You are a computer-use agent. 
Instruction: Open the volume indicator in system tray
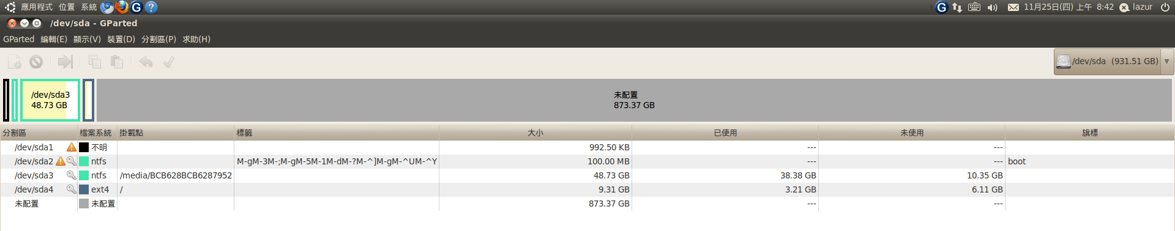(x=992, y=7)
